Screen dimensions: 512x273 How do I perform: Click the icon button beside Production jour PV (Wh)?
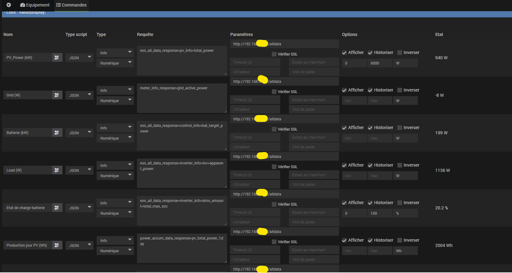57,245
